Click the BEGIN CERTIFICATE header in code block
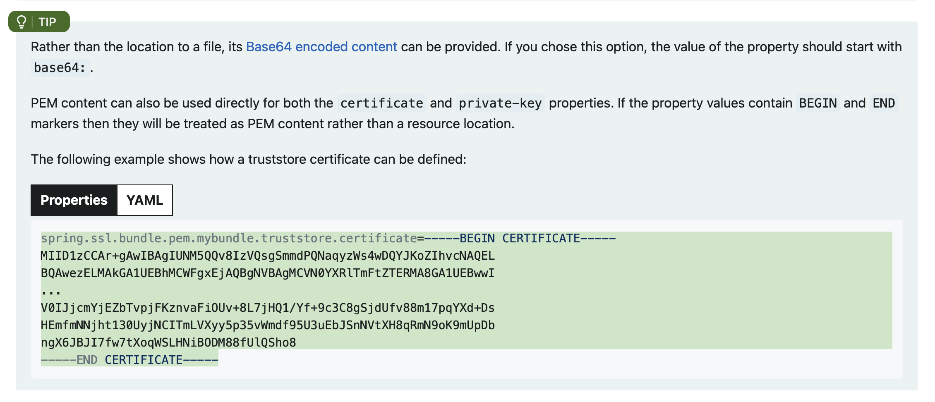 point(520,238)
